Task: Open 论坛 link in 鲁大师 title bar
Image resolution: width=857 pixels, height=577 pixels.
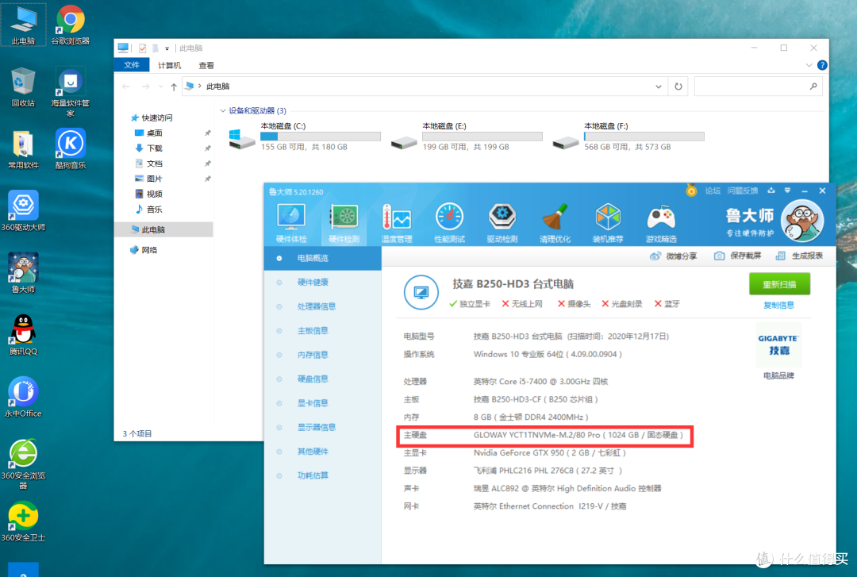Action: 712,190
